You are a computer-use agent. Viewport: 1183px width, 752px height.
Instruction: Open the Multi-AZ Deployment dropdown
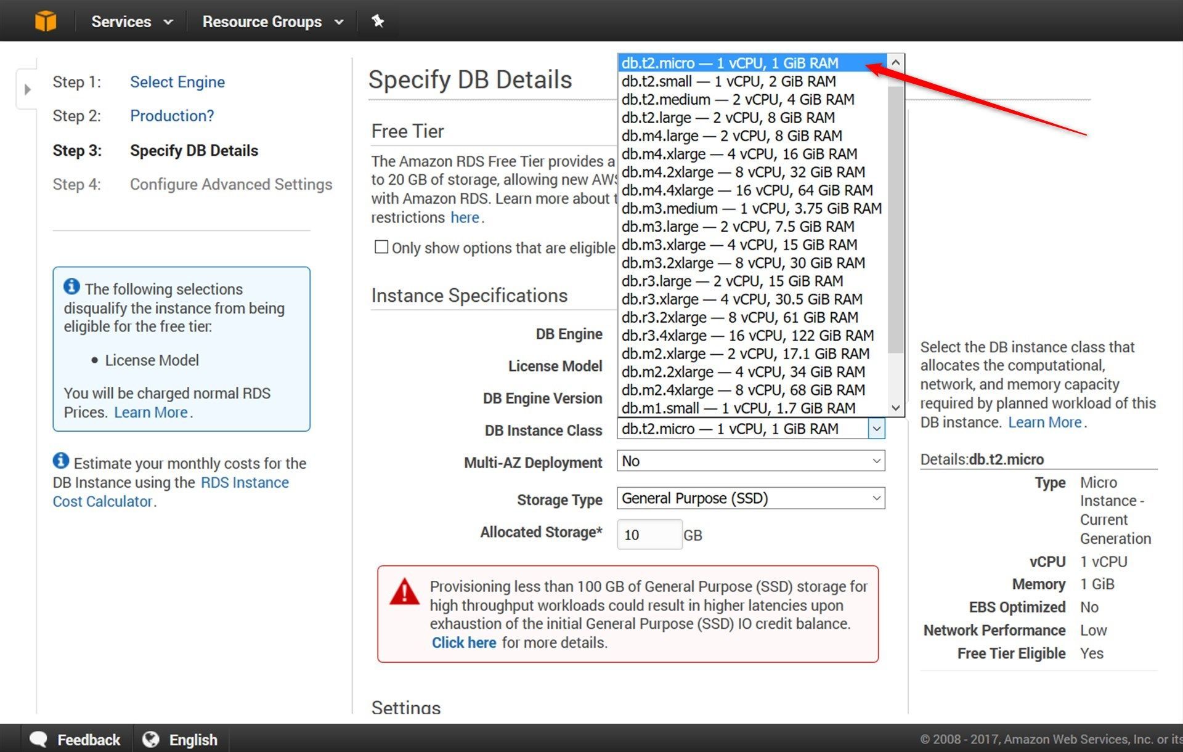click(750, 461)
